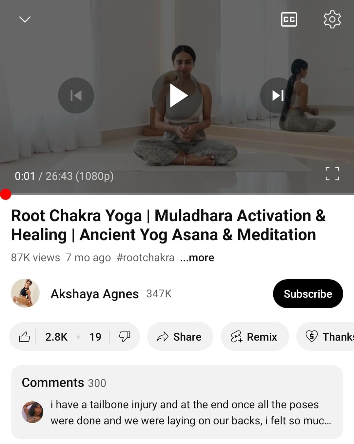Send Thanks with heart dollar icon

[x=325, y=337]
